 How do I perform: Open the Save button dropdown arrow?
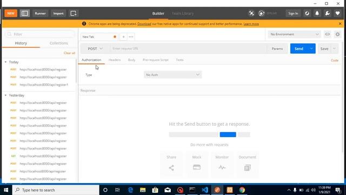pyautogui.click(x=334, y=49)
